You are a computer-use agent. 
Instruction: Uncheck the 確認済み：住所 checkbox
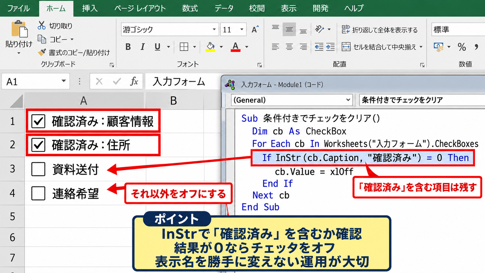[x=38, y=145]
